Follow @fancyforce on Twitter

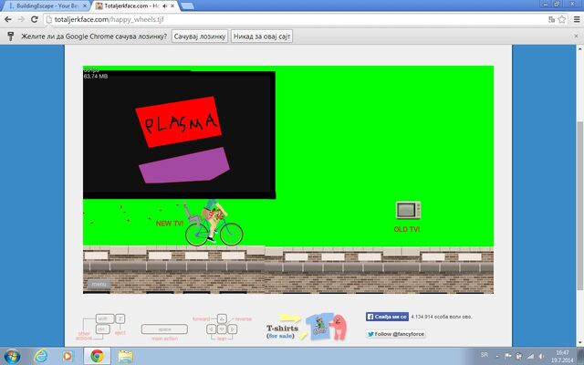click(395, 334)
